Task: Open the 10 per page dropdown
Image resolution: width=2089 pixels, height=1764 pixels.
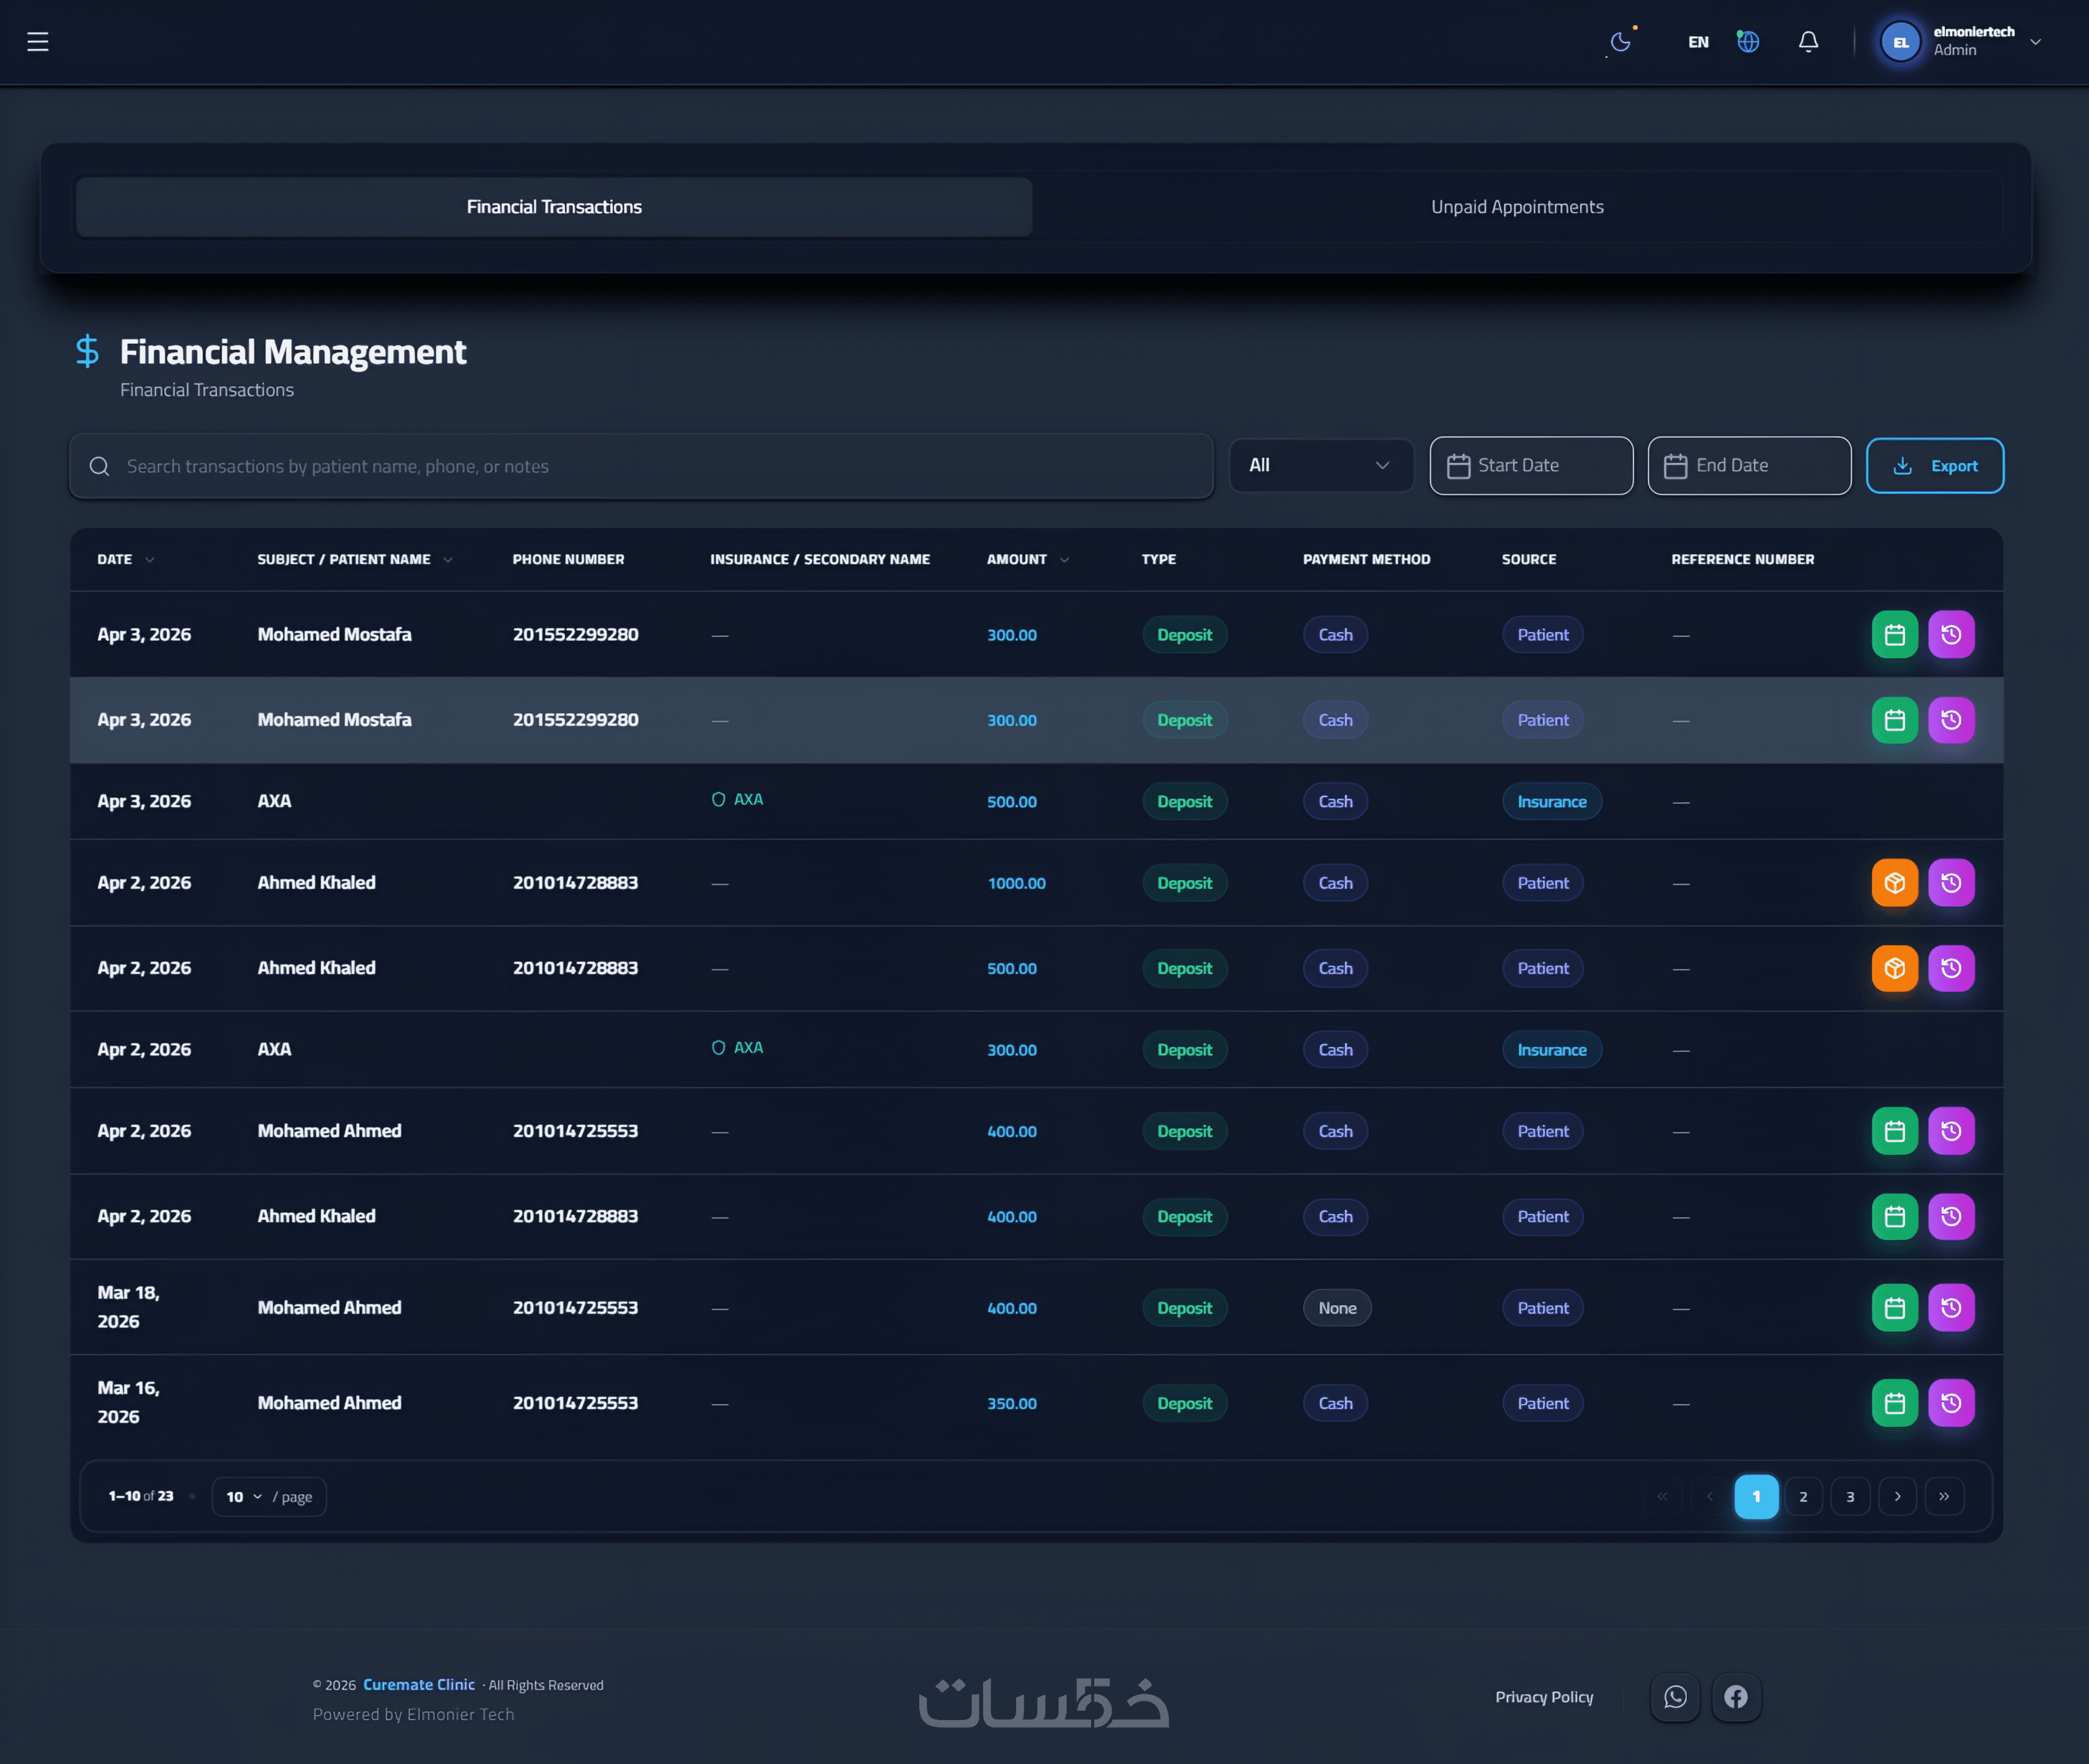Action: pyautogui.click(x=244, y=1497)
